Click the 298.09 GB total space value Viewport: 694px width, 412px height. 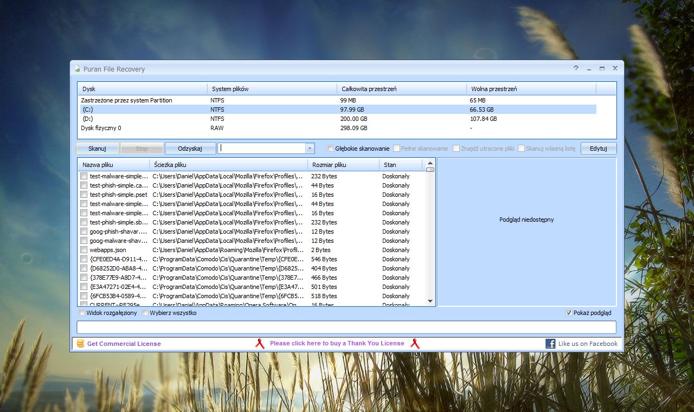click(x=354, y=128)
